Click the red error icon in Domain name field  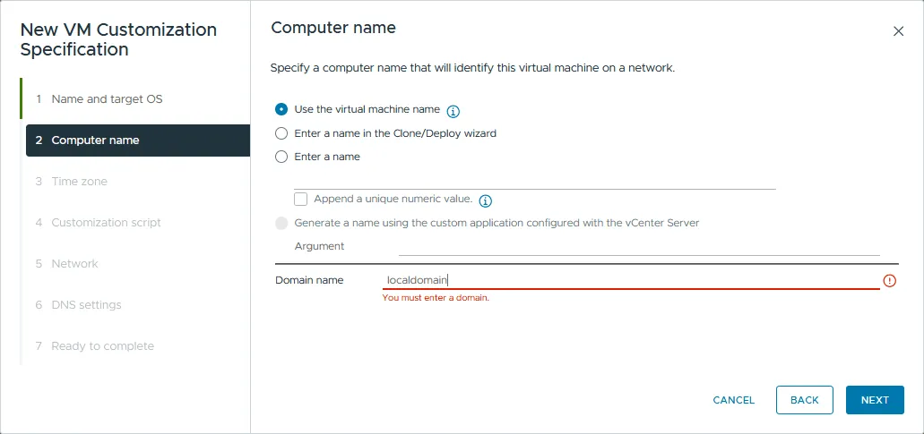[x=889, y=281]
